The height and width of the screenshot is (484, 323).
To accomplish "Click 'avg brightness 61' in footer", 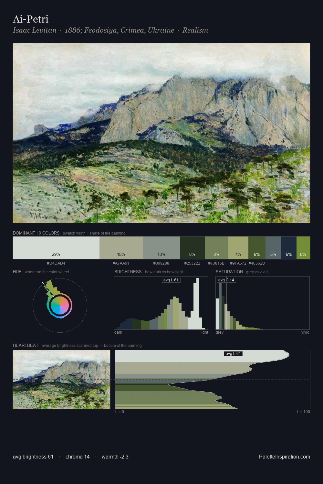I will tap(33, 457).
